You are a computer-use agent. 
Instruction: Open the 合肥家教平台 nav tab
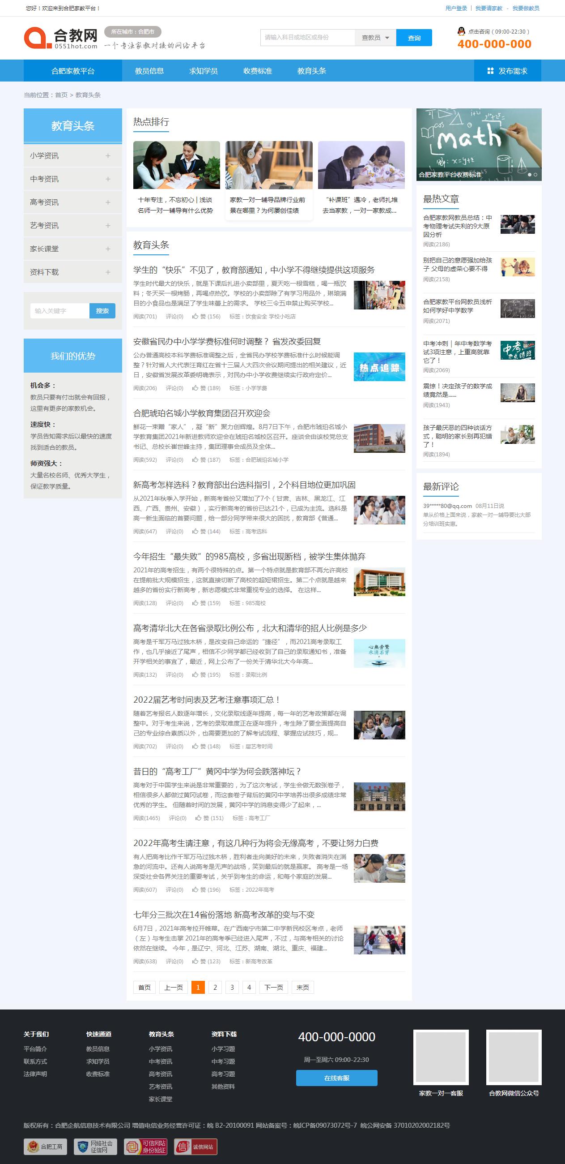tap(72, 71)
